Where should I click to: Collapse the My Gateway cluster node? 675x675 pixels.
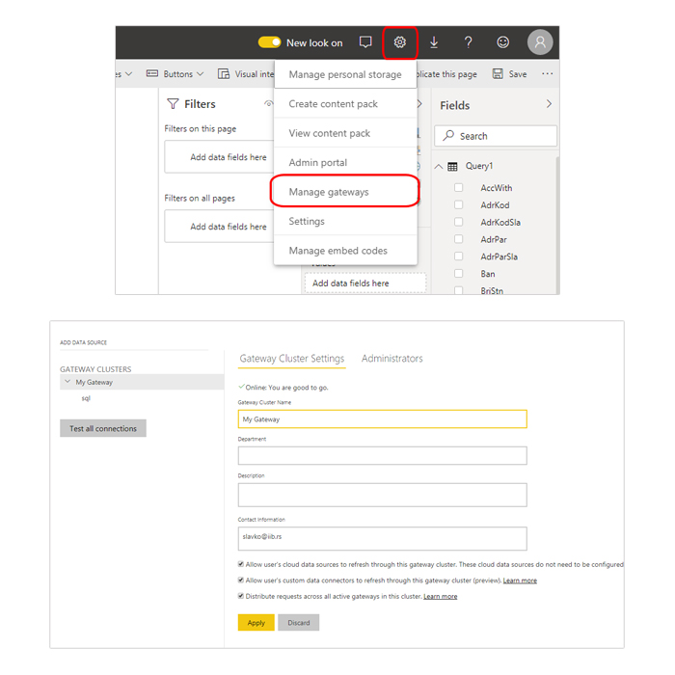coord(67,382)
